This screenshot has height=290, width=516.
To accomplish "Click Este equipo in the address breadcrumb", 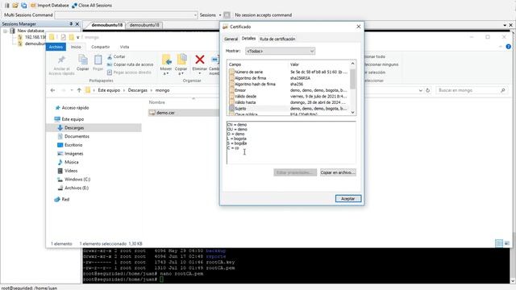I will pos(109,90).
